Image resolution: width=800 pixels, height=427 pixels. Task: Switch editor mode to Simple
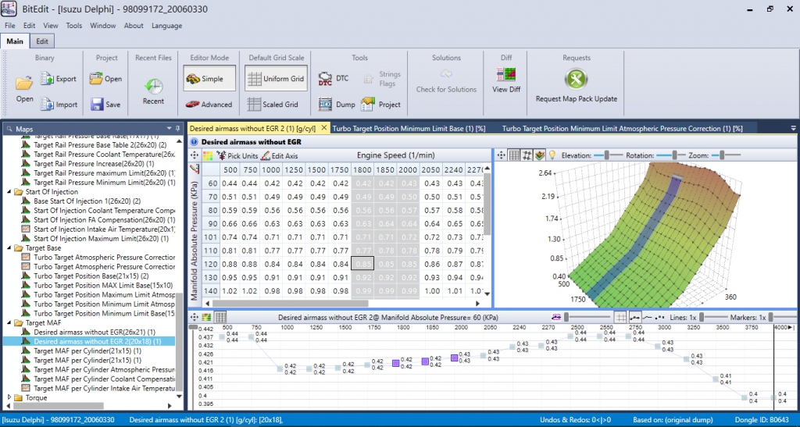[209, 79]
